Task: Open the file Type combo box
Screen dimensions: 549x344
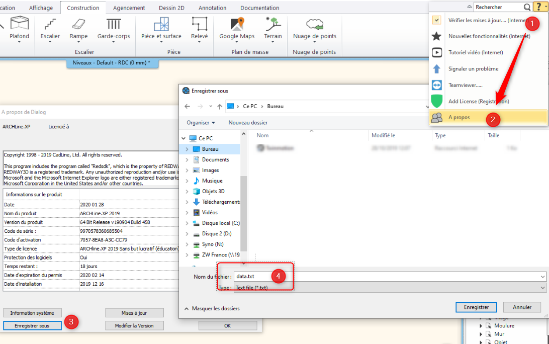Action: point(390,288)
